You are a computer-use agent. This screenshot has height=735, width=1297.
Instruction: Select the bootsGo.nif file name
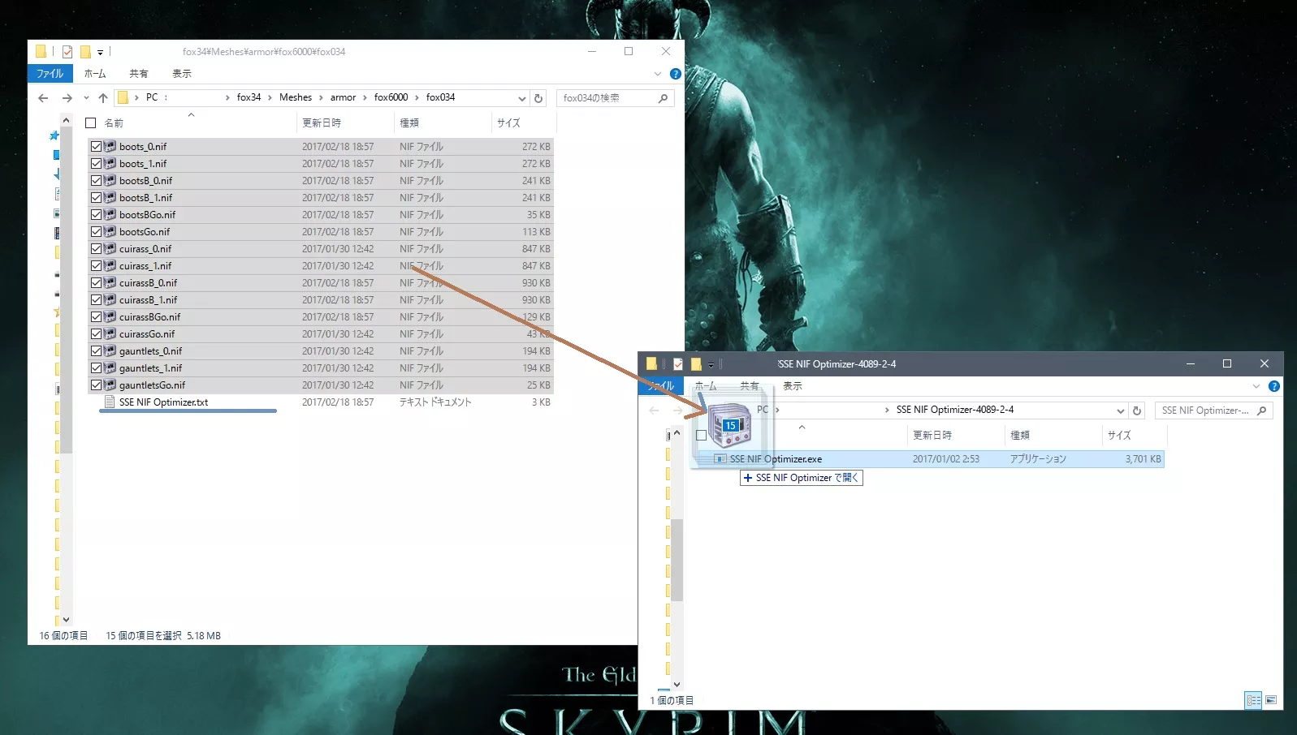pyautogui.click(x=145, y=232)
